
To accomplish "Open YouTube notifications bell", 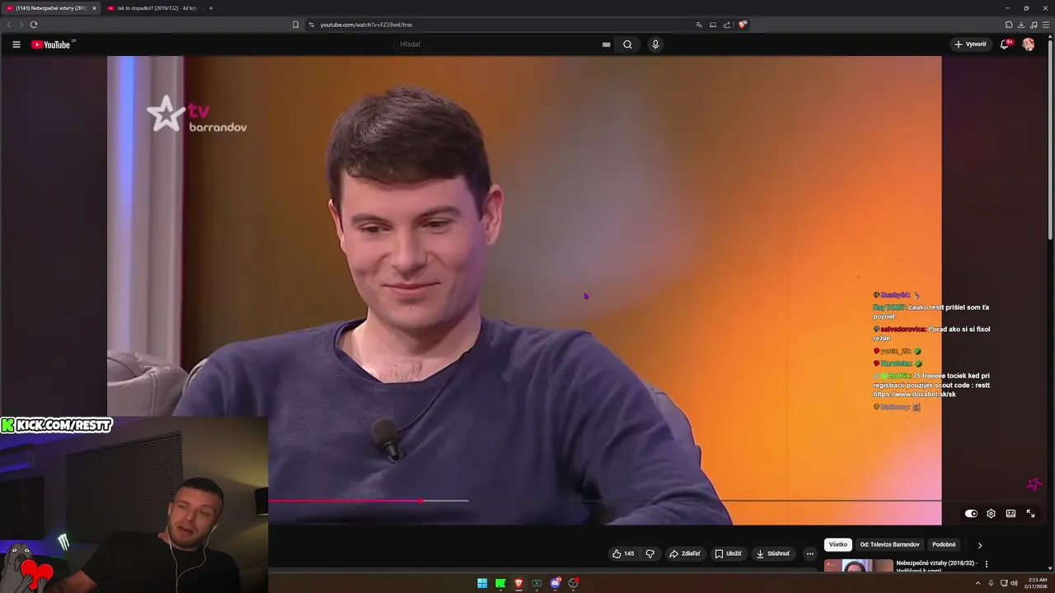I will 1004,44.
